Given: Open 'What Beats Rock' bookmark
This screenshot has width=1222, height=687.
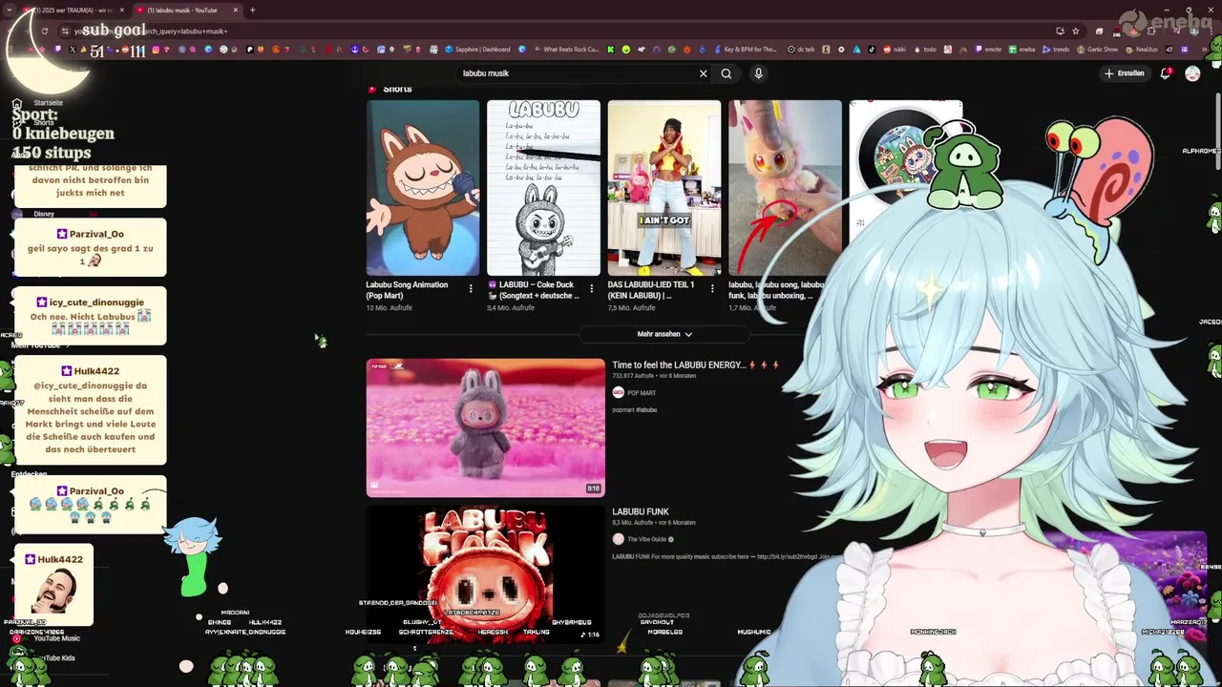Looking at the screenshot, I should point(565,50).
